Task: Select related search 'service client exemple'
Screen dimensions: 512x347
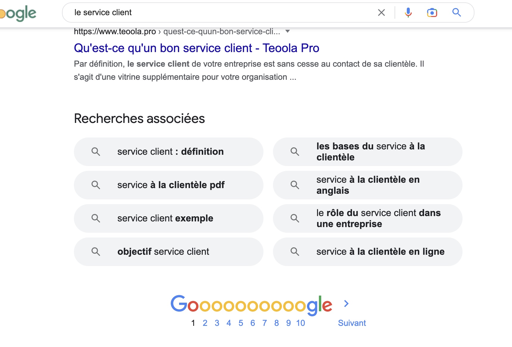Action: pos(168,218)
